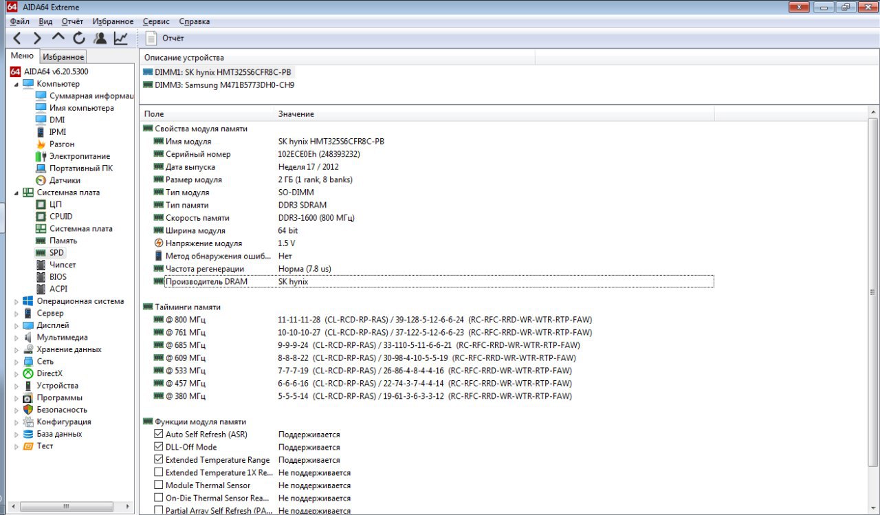Expand the Дисплей tree node
Viewport: 880px width, 515px height.
coord(16,325)
